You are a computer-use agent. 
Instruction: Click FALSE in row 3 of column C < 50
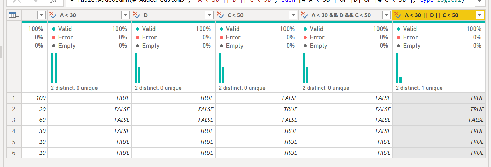tap(257, 120)
